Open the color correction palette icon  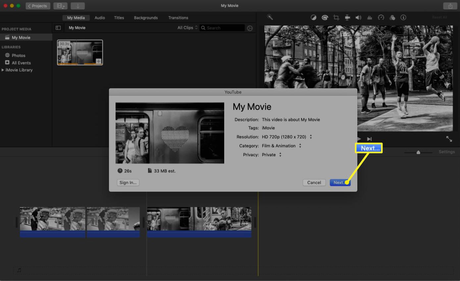[x=325, y=18]
